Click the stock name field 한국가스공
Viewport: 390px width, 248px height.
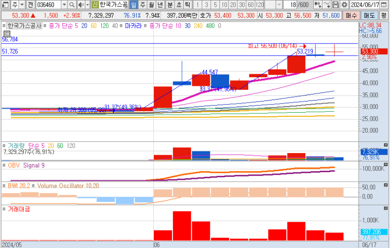114,5
